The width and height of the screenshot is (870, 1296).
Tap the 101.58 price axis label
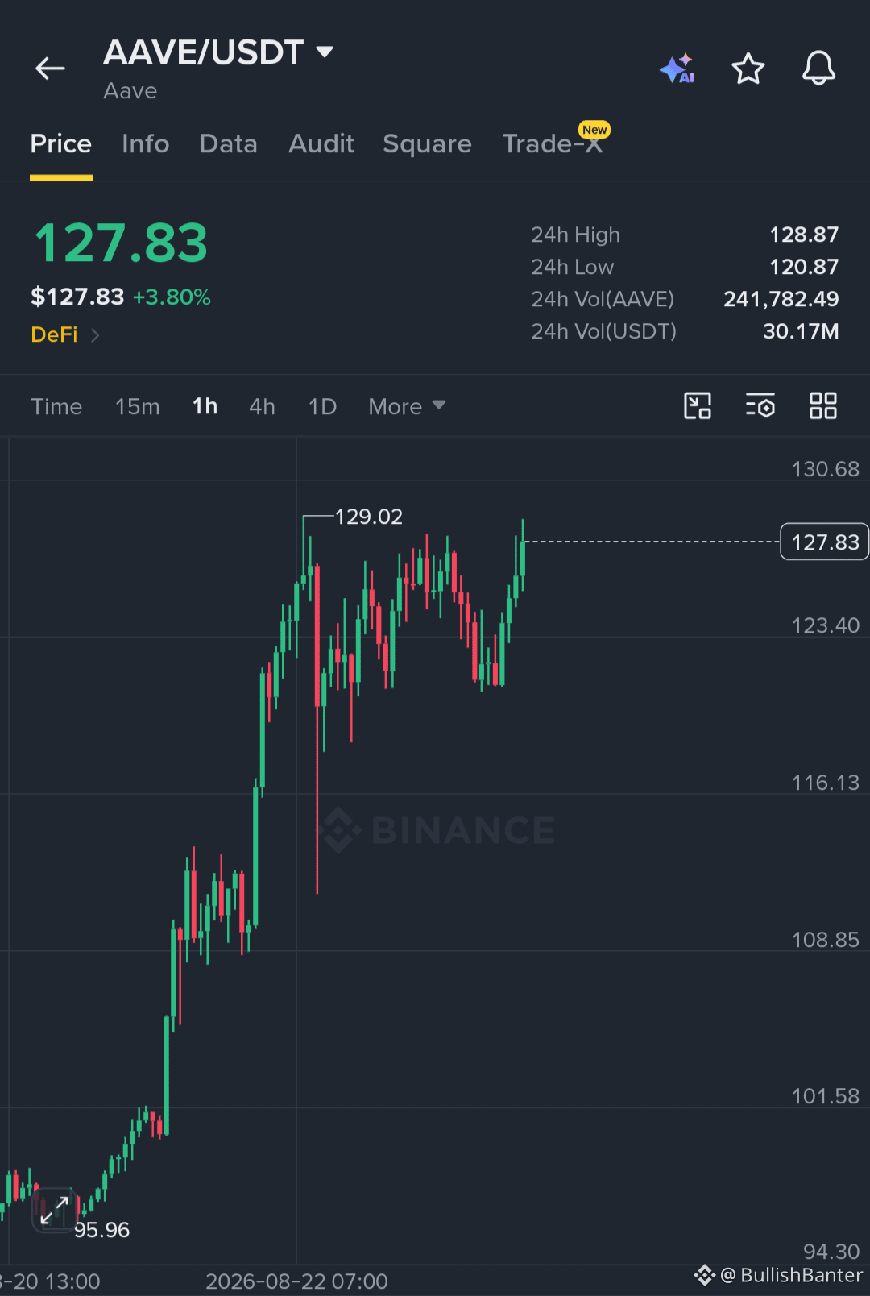pyautogui.click(x=826, y=1096)
